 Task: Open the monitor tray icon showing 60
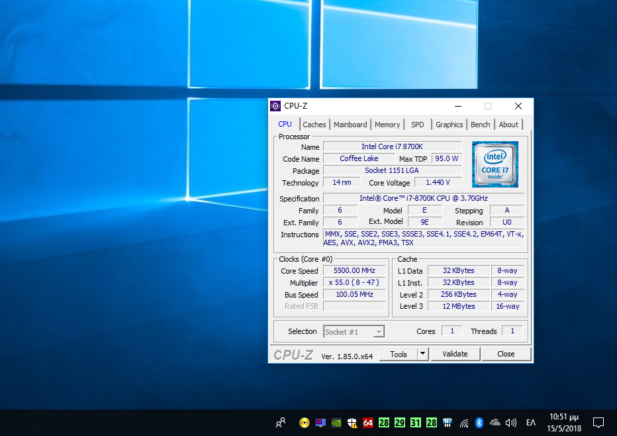(320, 423)
